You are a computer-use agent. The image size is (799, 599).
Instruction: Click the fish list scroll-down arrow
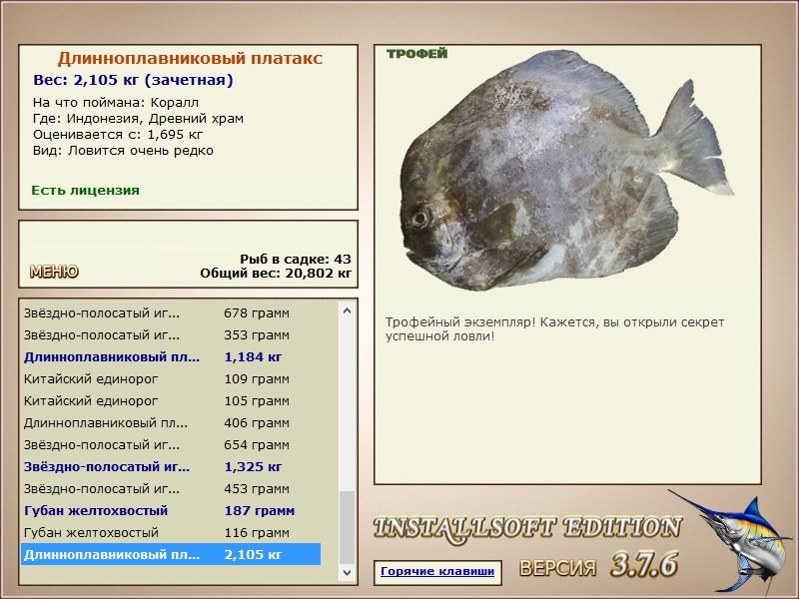pyautogui.click(x=347, y=572)
